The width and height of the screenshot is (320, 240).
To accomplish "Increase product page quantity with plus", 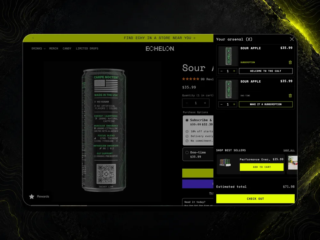I will 205,103.
